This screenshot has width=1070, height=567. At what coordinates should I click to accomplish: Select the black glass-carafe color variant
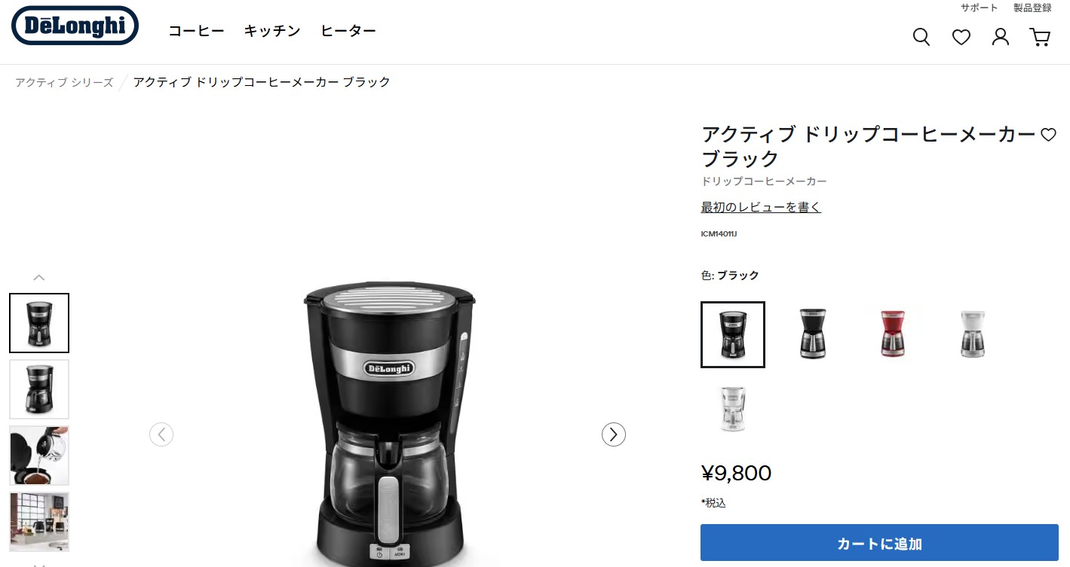point(813,334)
